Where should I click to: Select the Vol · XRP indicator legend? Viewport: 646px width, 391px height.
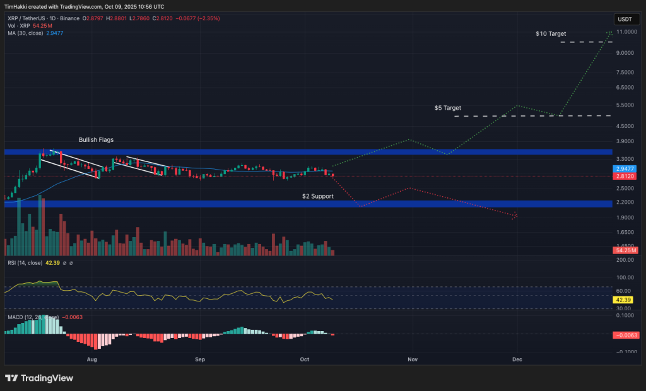tap(17, 26)
